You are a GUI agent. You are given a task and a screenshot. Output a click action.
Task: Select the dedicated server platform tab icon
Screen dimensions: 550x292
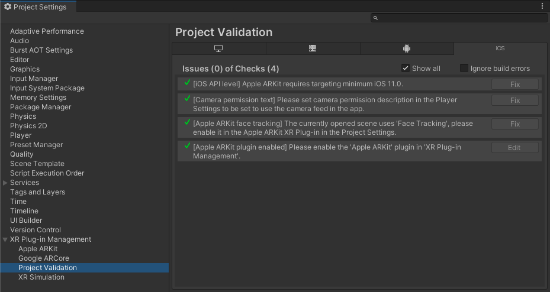point(313,48)
